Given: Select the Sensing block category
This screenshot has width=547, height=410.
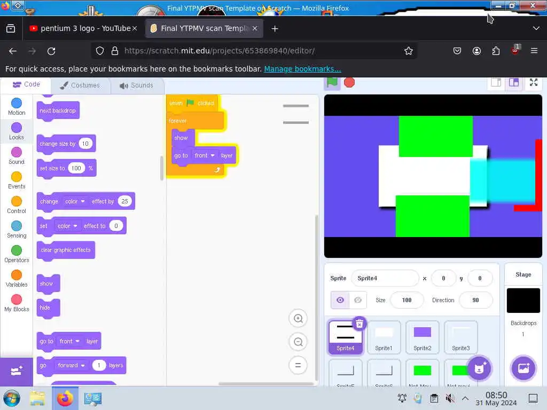Looking at the screenshot, I should click(17, 230).
